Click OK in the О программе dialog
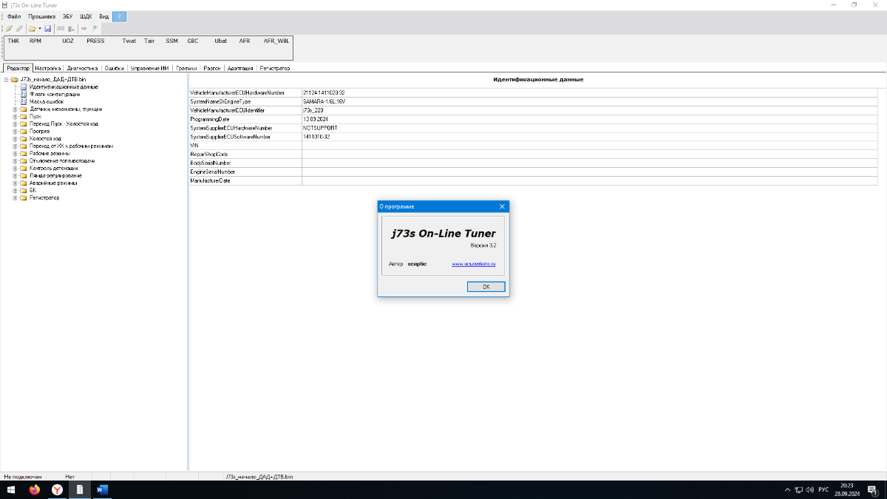This screenshot has width=887, height=499. pyautogui.click(x=486, y=286)
